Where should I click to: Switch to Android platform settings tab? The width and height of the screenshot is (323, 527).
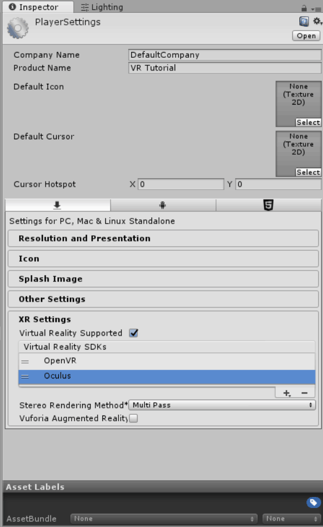point(163,205)
